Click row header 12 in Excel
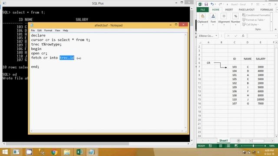The width and height of the screenshot is (278, 156). [199, 87]
